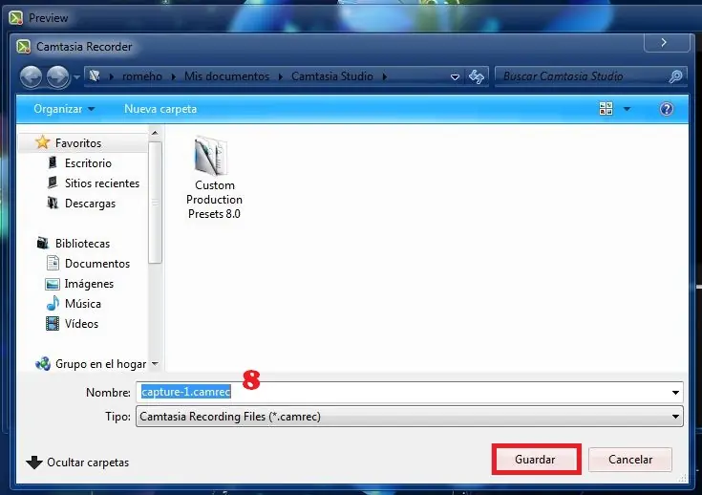Open the Nombre field dropdown arrow
Image resolution: width=702 pixels, height=495 pixels.
click(x=675, y=393)
